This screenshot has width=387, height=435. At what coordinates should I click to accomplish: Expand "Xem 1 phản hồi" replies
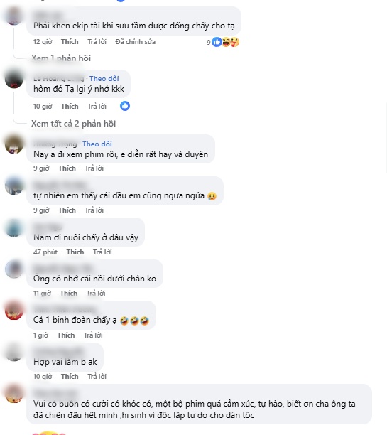(x=61, y=58)
